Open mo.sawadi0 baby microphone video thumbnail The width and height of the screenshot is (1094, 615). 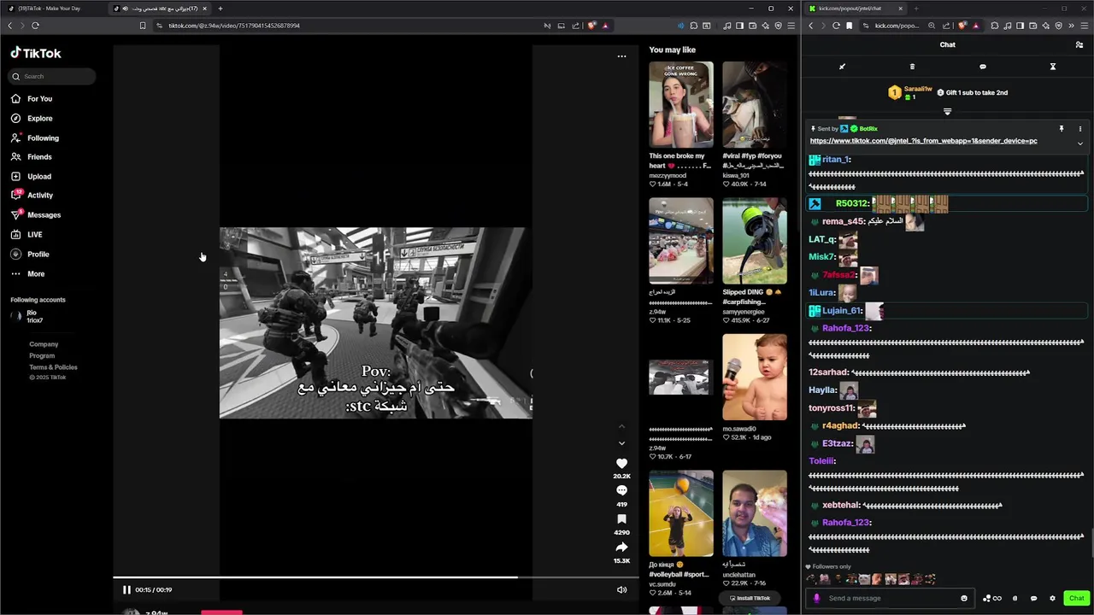click(x=755, y=377)
